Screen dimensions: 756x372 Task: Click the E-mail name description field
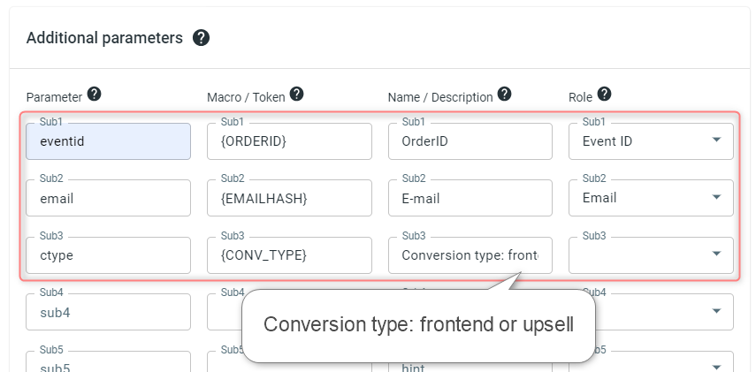pyautogui.click(x=470, y=198)
